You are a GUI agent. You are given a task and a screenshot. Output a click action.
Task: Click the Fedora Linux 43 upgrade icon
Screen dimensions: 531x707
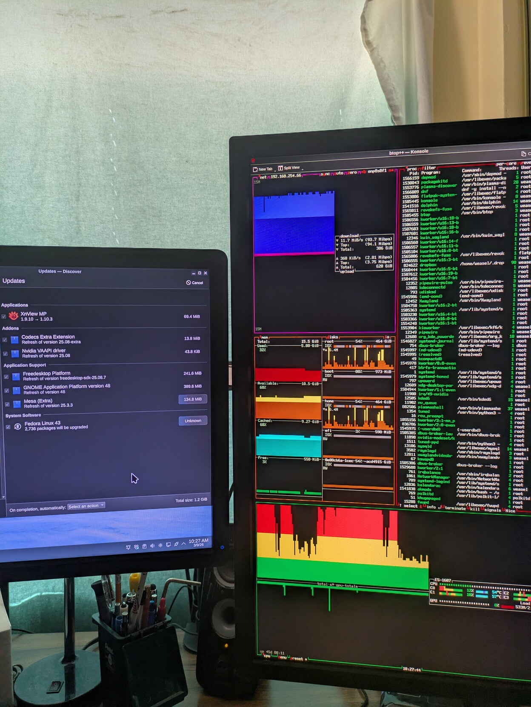coord(17,426)
